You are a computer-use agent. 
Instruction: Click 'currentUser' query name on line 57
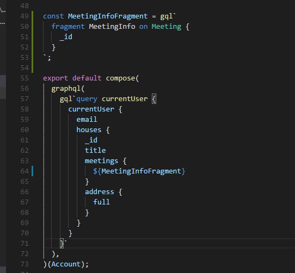[125, 99]
